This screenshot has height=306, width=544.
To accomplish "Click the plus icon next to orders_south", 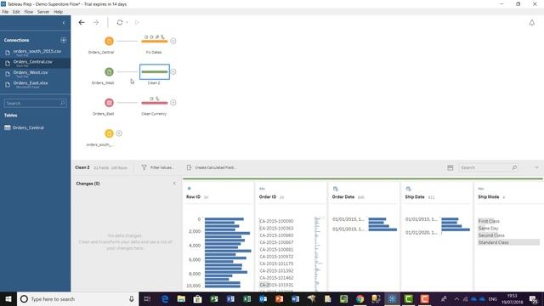I will pos(119,133).
